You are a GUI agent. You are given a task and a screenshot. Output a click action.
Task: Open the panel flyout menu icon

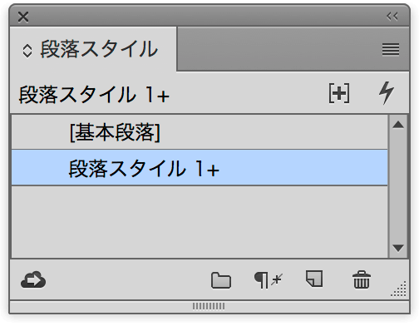point(391,50)
